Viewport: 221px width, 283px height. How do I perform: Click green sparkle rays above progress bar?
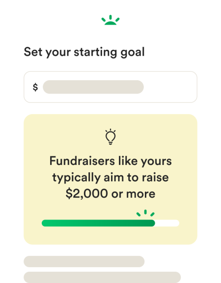[145, 213]
